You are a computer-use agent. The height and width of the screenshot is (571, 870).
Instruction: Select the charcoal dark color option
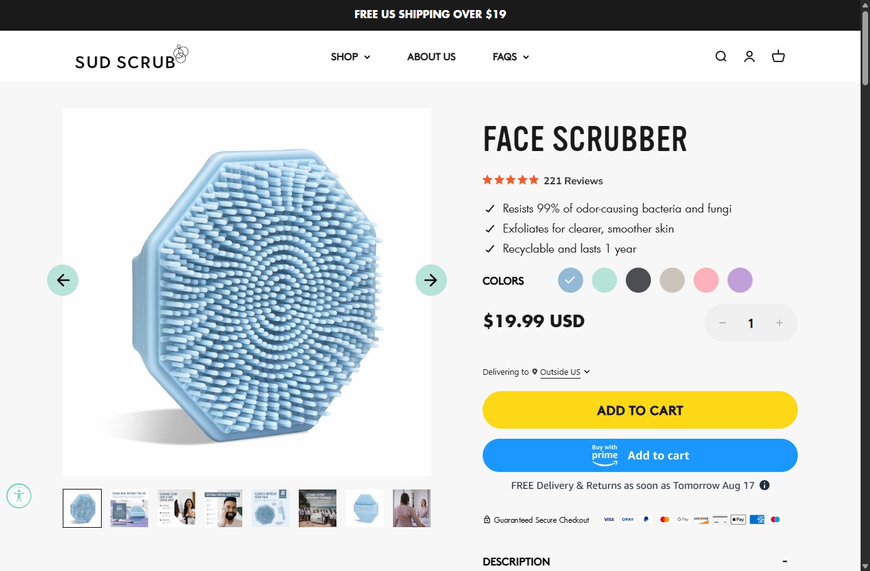638,280
